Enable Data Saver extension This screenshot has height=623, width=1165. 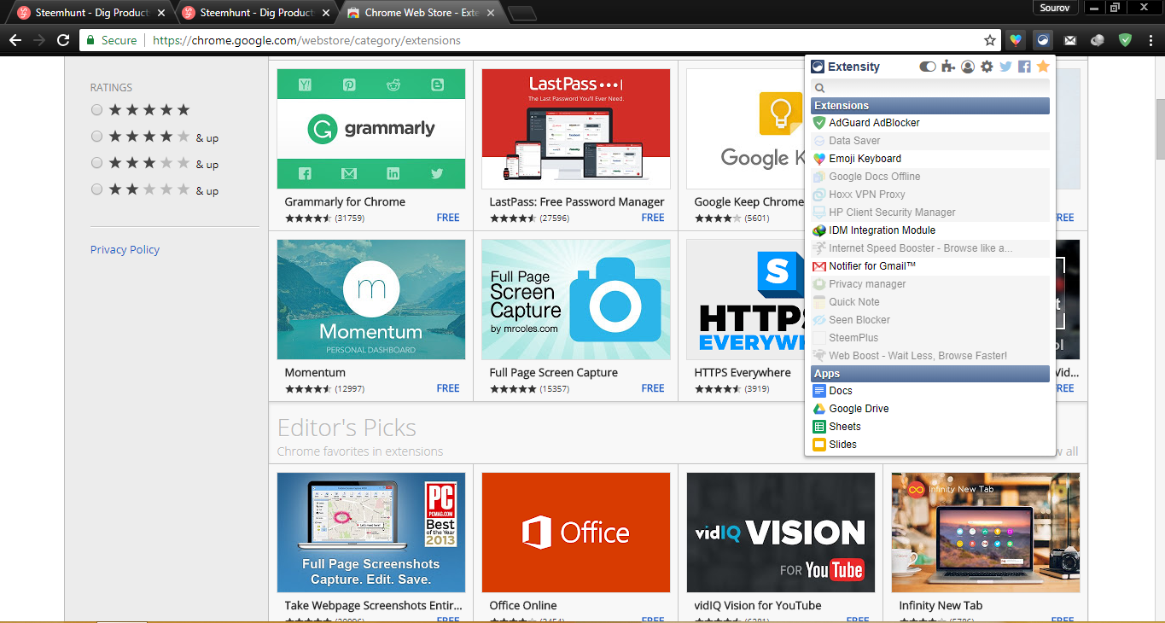[x=930, y=141]
